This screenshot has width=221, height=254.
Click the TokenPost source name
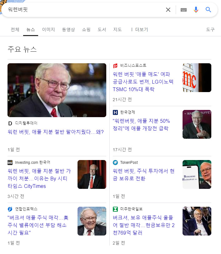click(129, 162)
